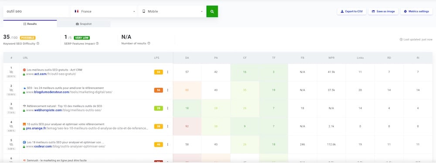Click the green lock icon beside www.act.com

coord(24,74)
